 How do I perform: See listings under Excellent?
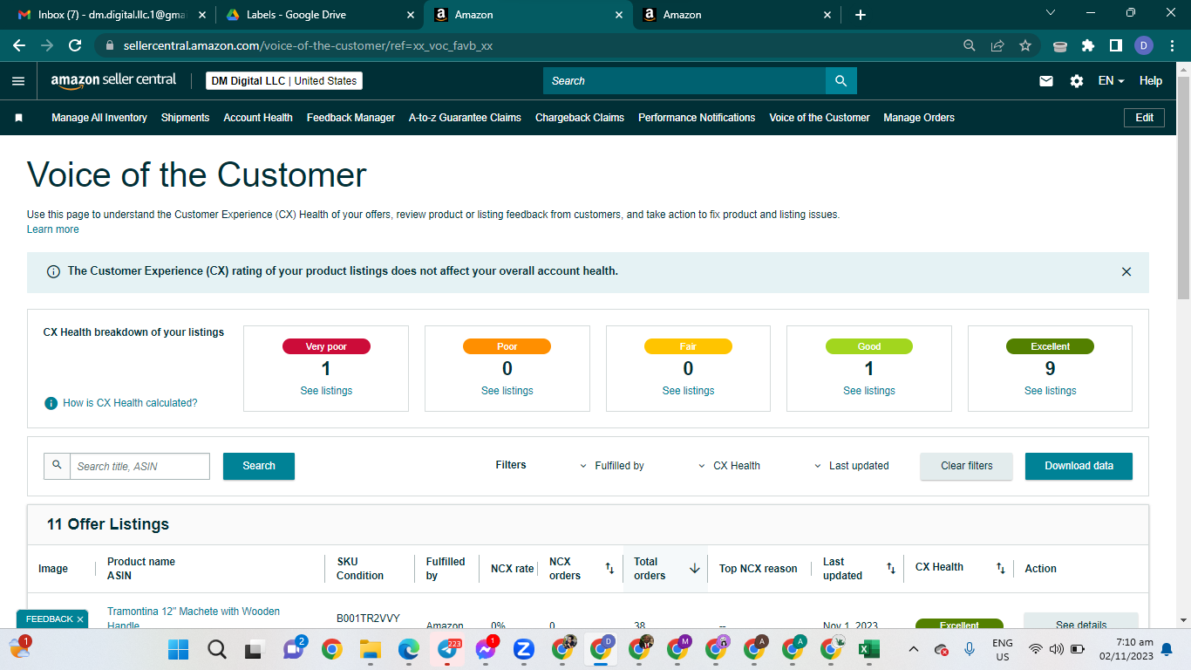(1050, 391)
